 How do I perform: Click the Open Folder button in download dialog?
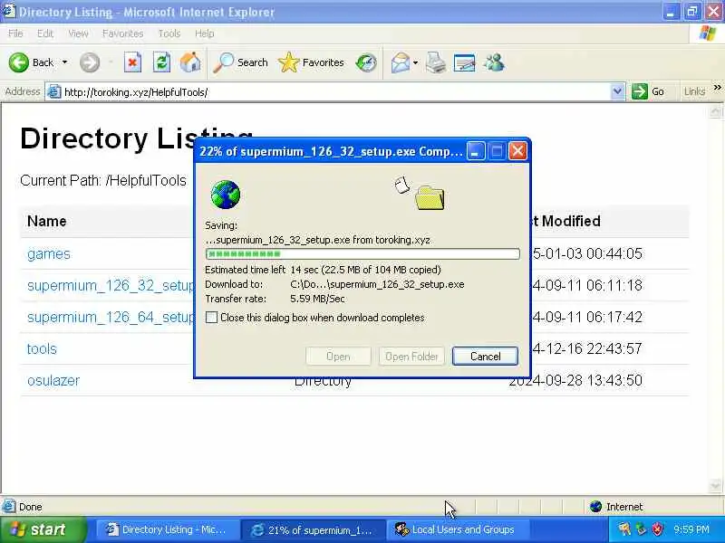click(x=411, y=356)
